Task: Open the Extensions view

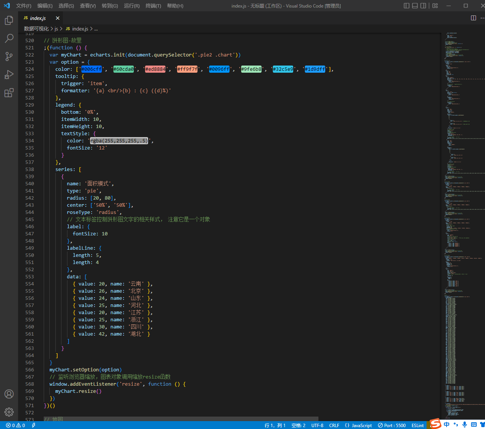Action: pos(9,93)
